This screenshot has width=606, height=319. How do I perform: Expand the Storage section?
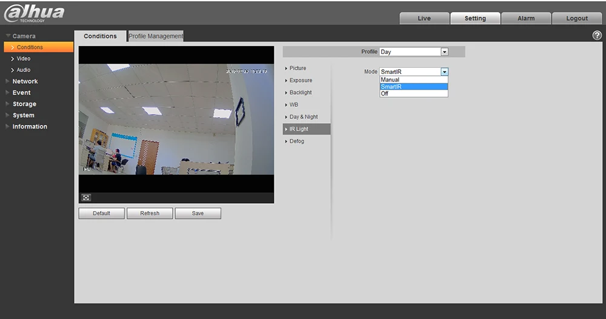(x=24, y=104)
